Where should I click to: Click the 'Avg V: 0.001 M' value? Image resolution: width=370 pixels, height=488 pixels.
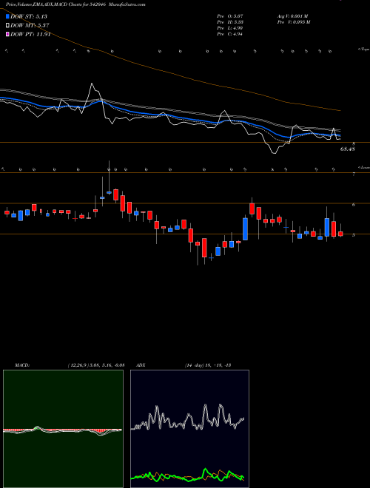click(x=292, y=16)
